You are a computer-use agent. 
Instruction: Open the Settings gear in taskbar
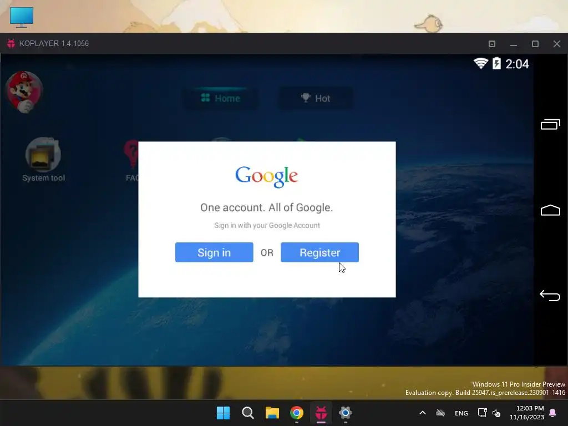pyautogui.click(x=345, y=413)
